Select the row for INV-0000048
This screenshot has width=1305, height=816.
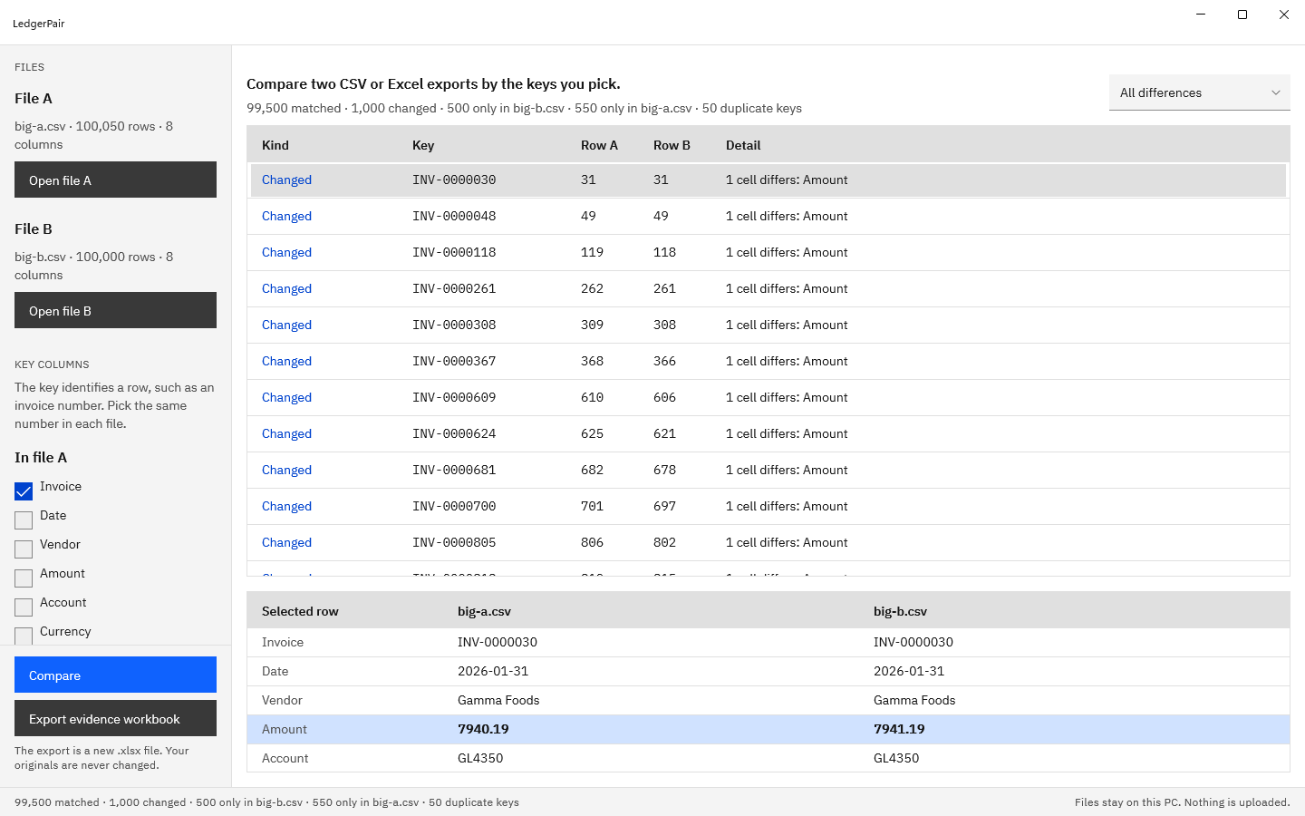click(768, 216)
